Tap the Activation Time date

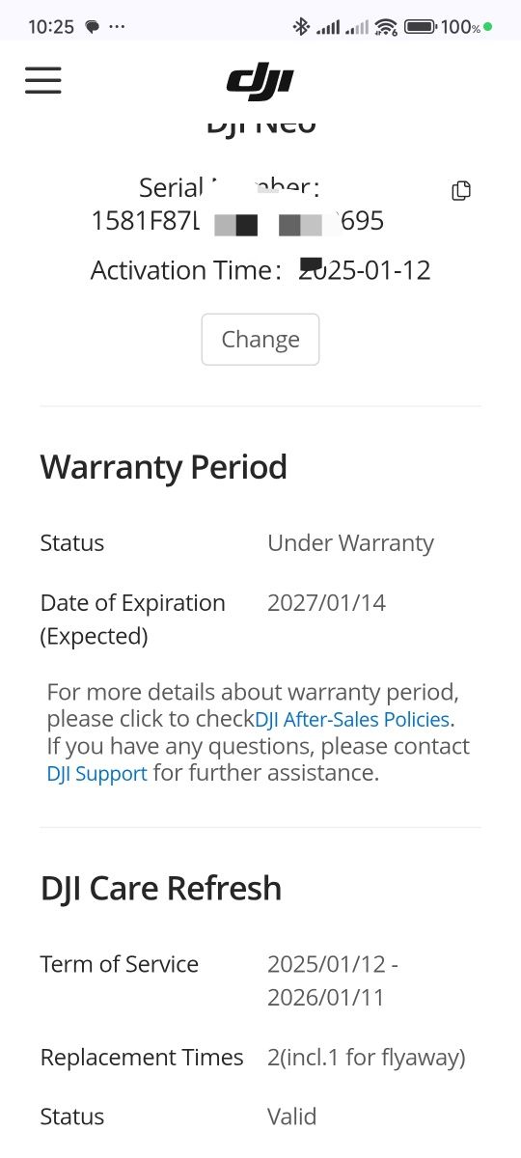[365, 270]
